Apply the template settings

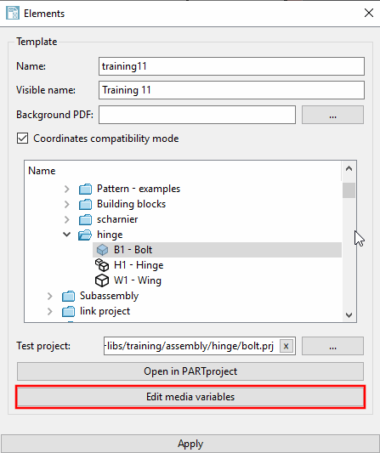click(x=190, y=444)
